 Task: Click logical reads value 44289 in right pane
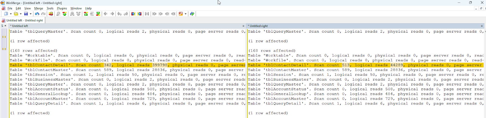(397, 65)
